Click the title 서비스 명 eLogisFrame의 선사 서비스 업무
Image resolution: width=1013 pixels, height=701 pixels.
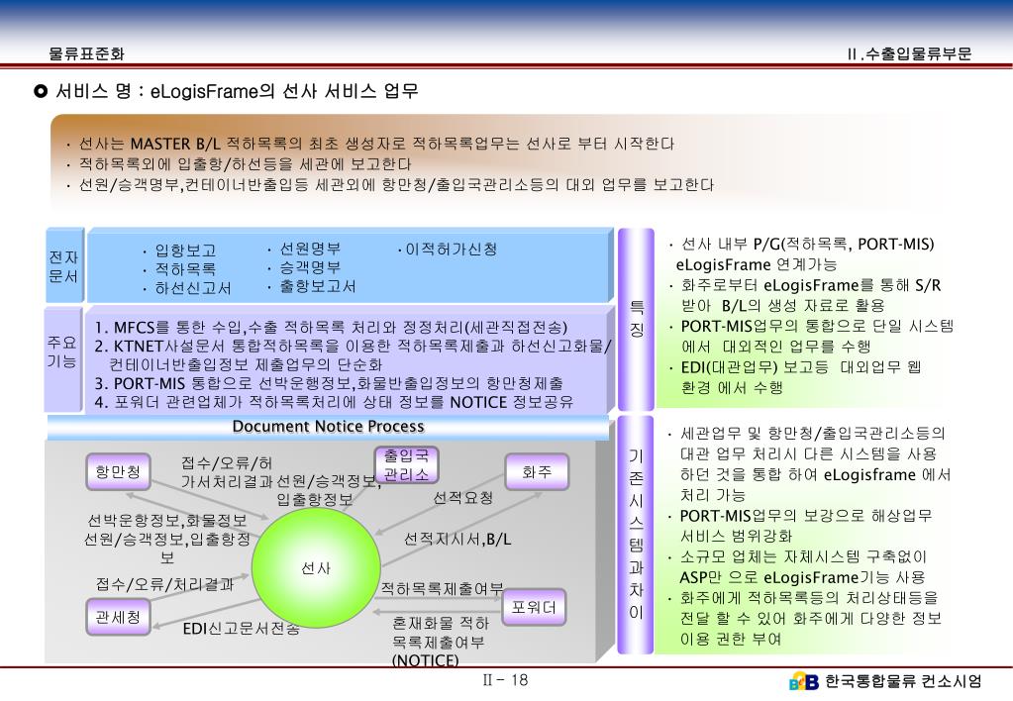[x=237, y=91]
